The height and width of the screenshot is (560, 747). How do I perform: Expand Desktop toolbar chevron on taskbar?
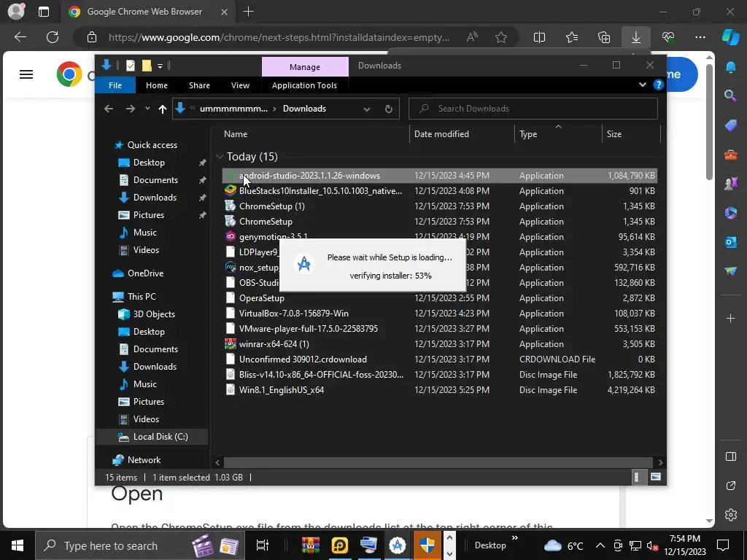[x=514, y=539]
